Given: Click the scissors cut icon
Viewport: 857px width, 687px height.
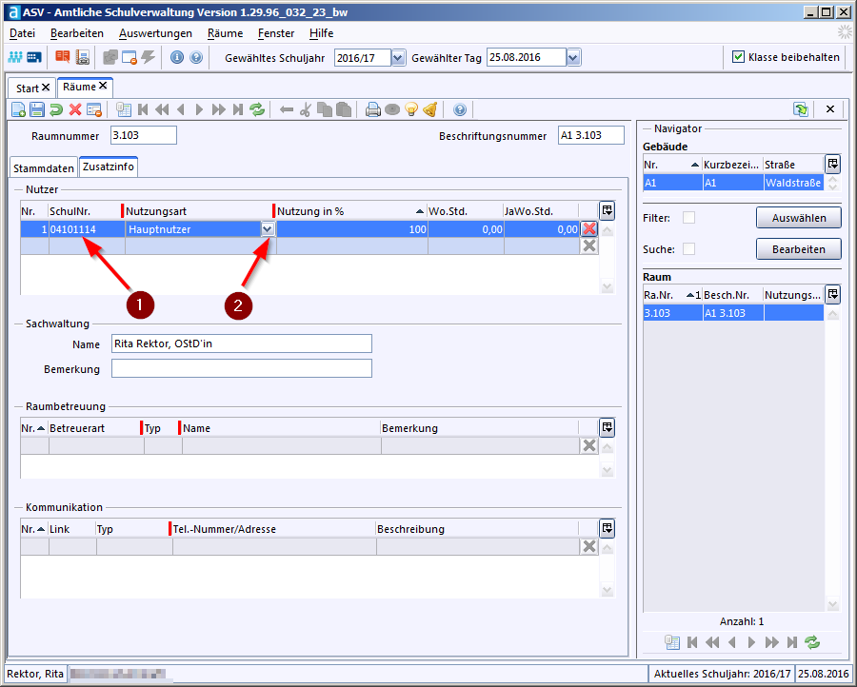Looking at the screenshot, I should coord(306,109).
